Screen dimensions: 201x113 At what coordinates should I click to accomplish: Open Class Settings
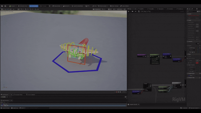coord(114,6)
